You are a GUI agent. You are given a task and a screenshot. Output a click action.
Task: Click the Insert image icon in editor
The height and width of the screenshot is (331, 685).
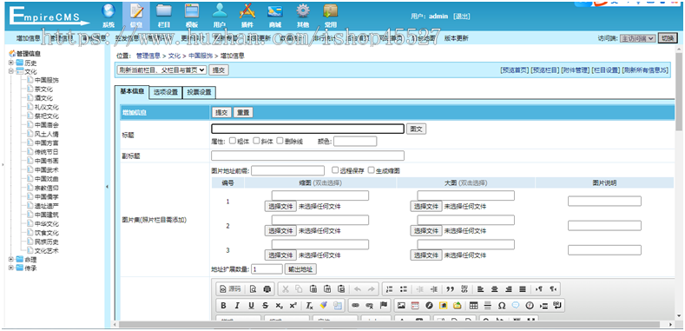click(x=401, y=306)
